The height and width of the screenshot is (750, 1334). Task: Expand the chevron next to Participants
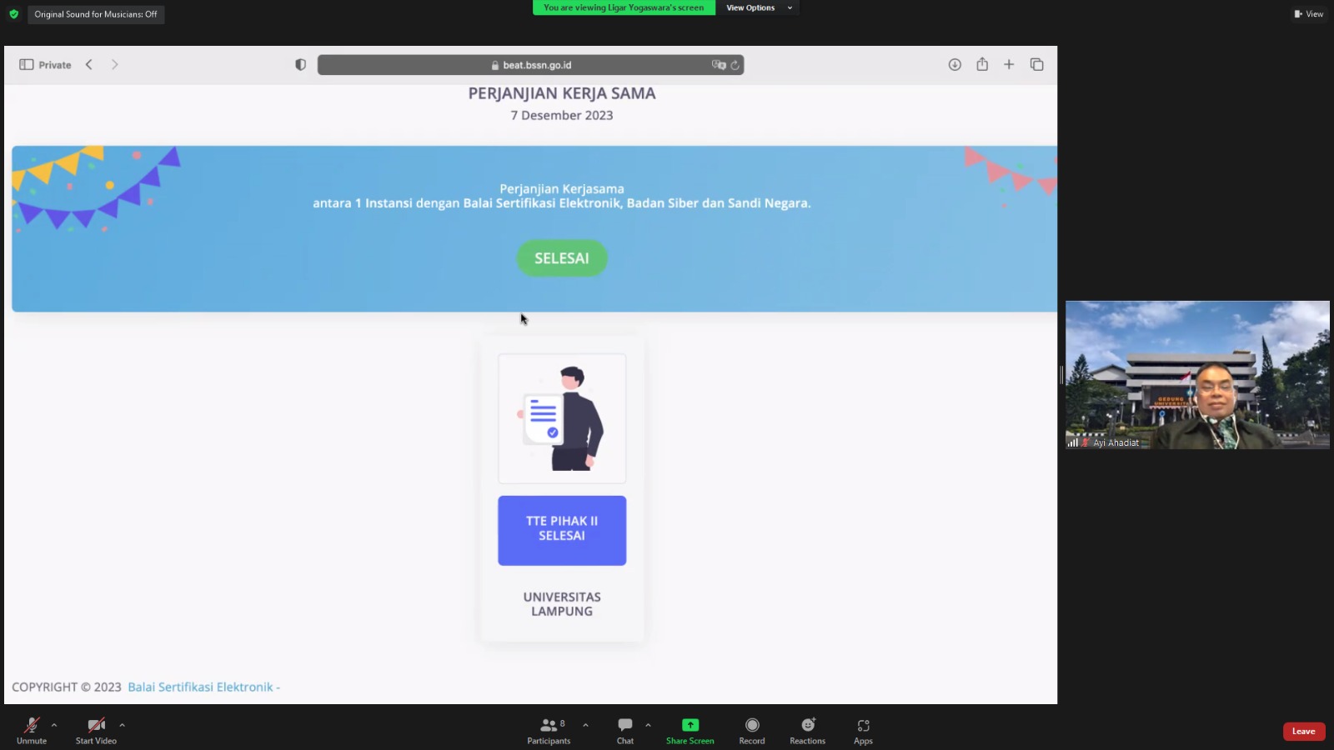585,725
